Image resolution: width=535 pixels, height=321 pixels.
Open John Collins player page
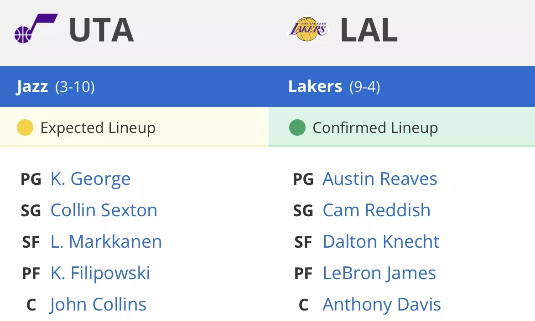[x=98, y=305]
